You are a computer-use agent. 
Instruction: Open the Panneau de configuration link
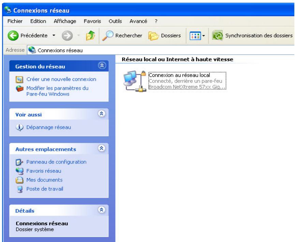click(x=56, y=162)
